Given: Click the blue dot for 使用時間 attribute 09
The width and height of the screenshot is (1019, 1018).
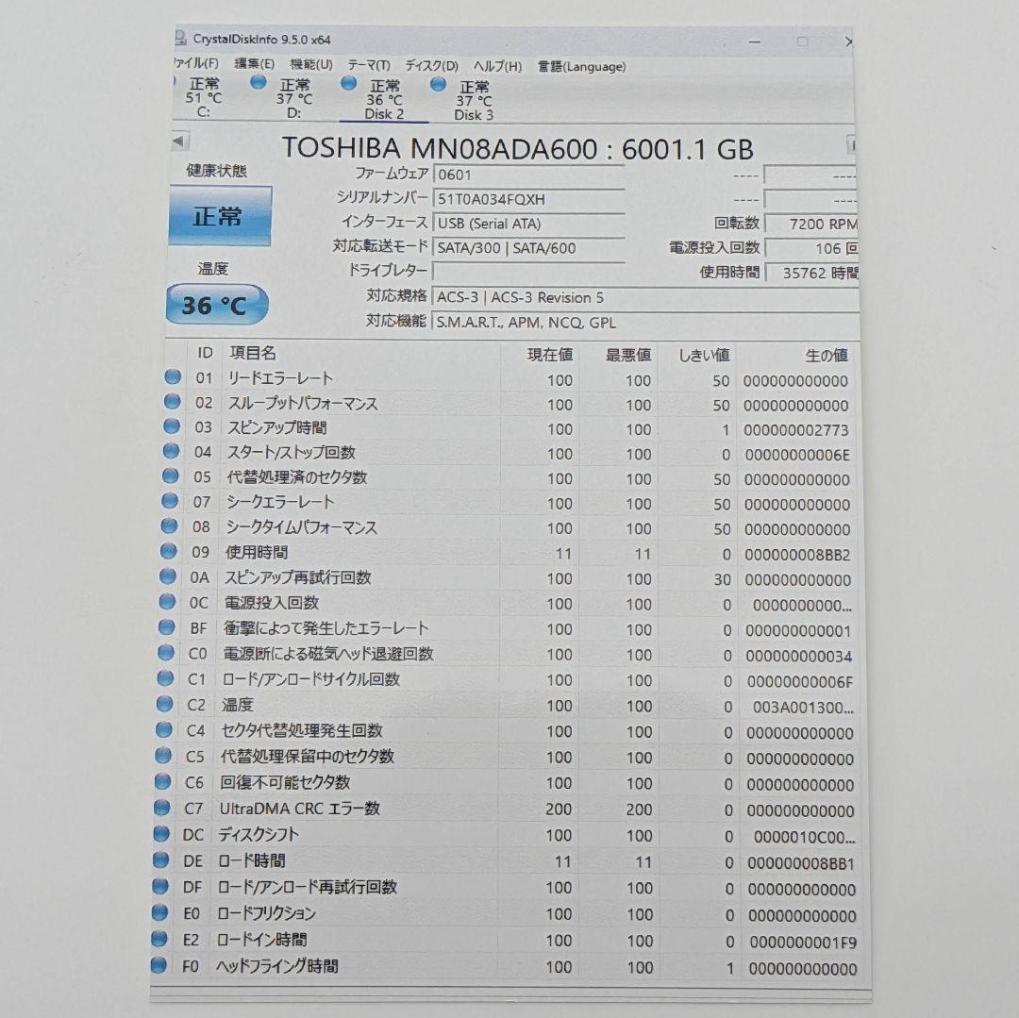Looking at the screenshot, I should [x=172, y=549].
